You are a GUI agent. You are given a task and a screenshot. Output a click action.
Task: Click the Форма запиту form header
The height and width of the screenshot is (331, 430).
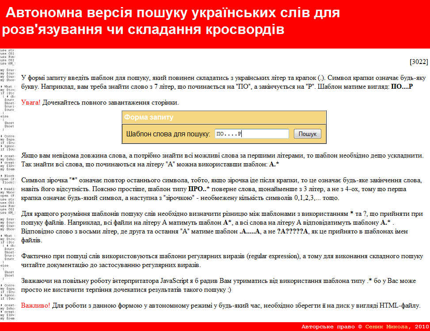(224, 117)
